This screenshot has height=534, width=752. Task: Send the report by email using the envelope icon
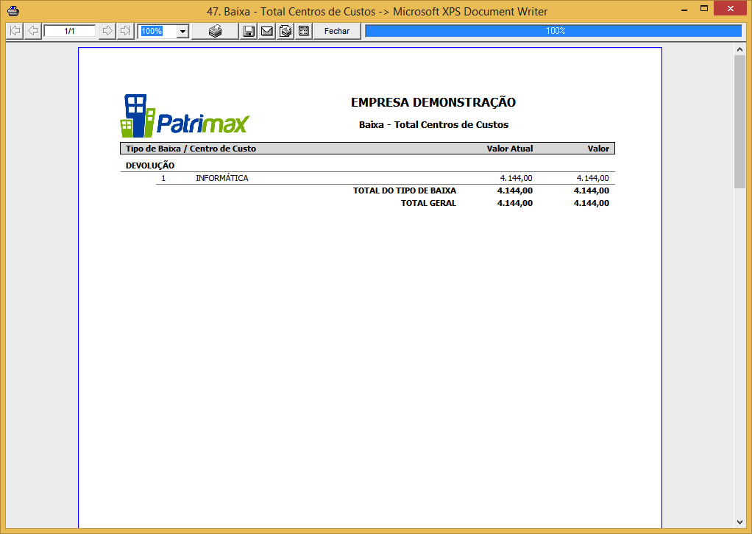click(x=266, y=31)
